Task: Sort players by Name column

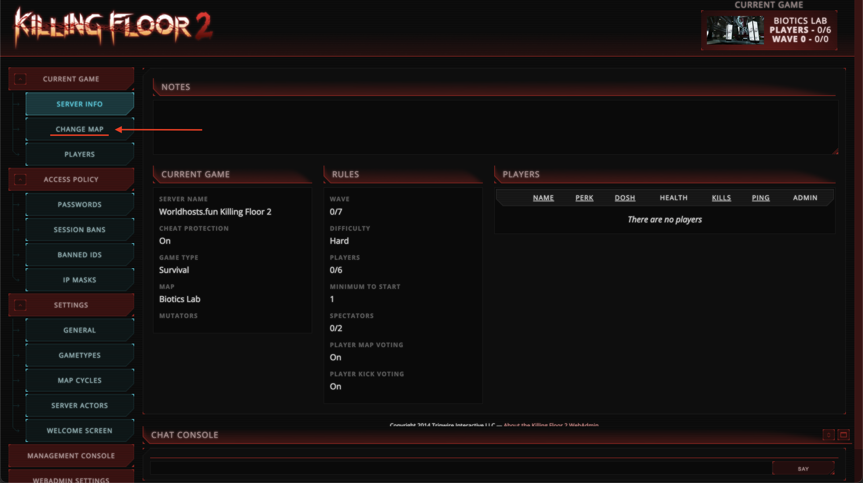Action: tap(543, 198)
